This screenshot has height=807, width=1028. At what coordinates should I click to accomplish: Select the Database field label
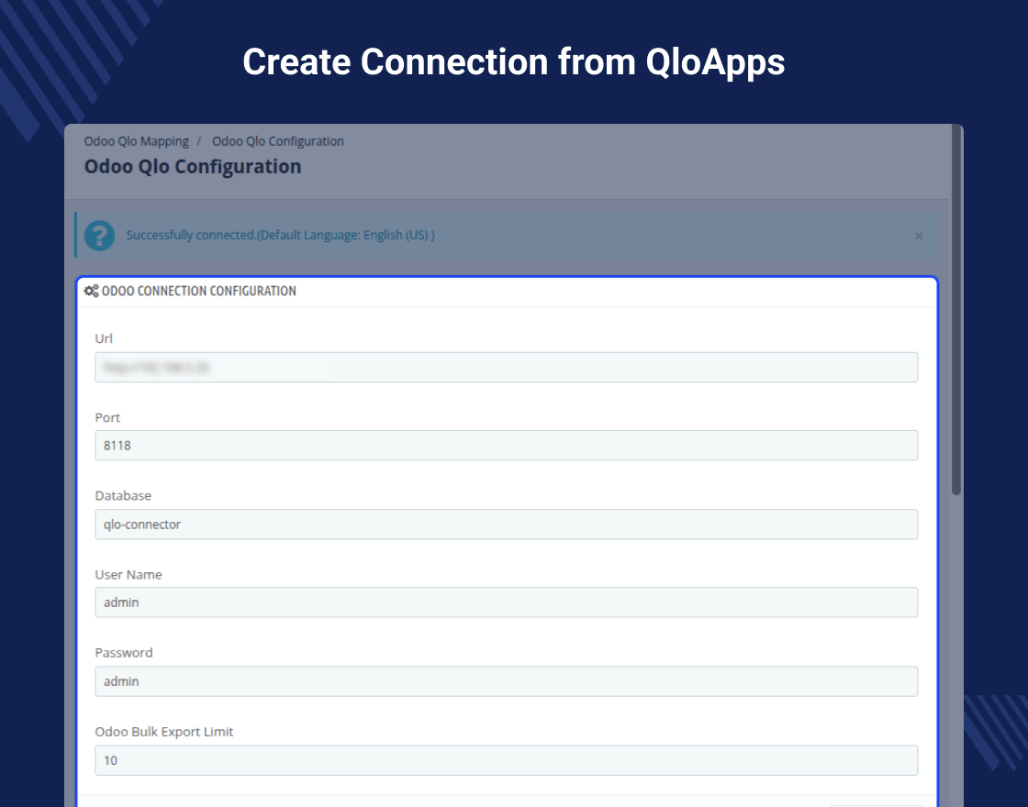(123, 496)
